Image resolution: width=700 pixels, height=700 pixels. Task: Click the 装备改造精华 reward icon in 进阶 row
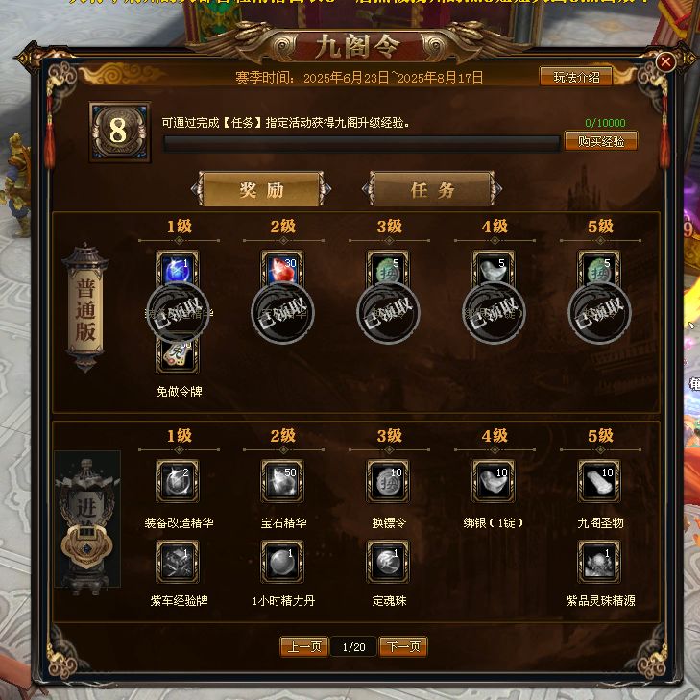178,481
